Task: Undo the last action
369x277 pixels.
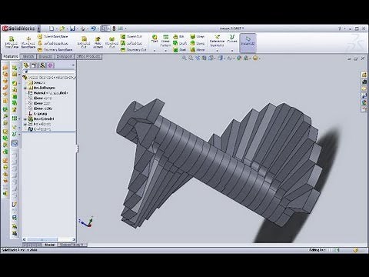Action: [x=93, y=28]
